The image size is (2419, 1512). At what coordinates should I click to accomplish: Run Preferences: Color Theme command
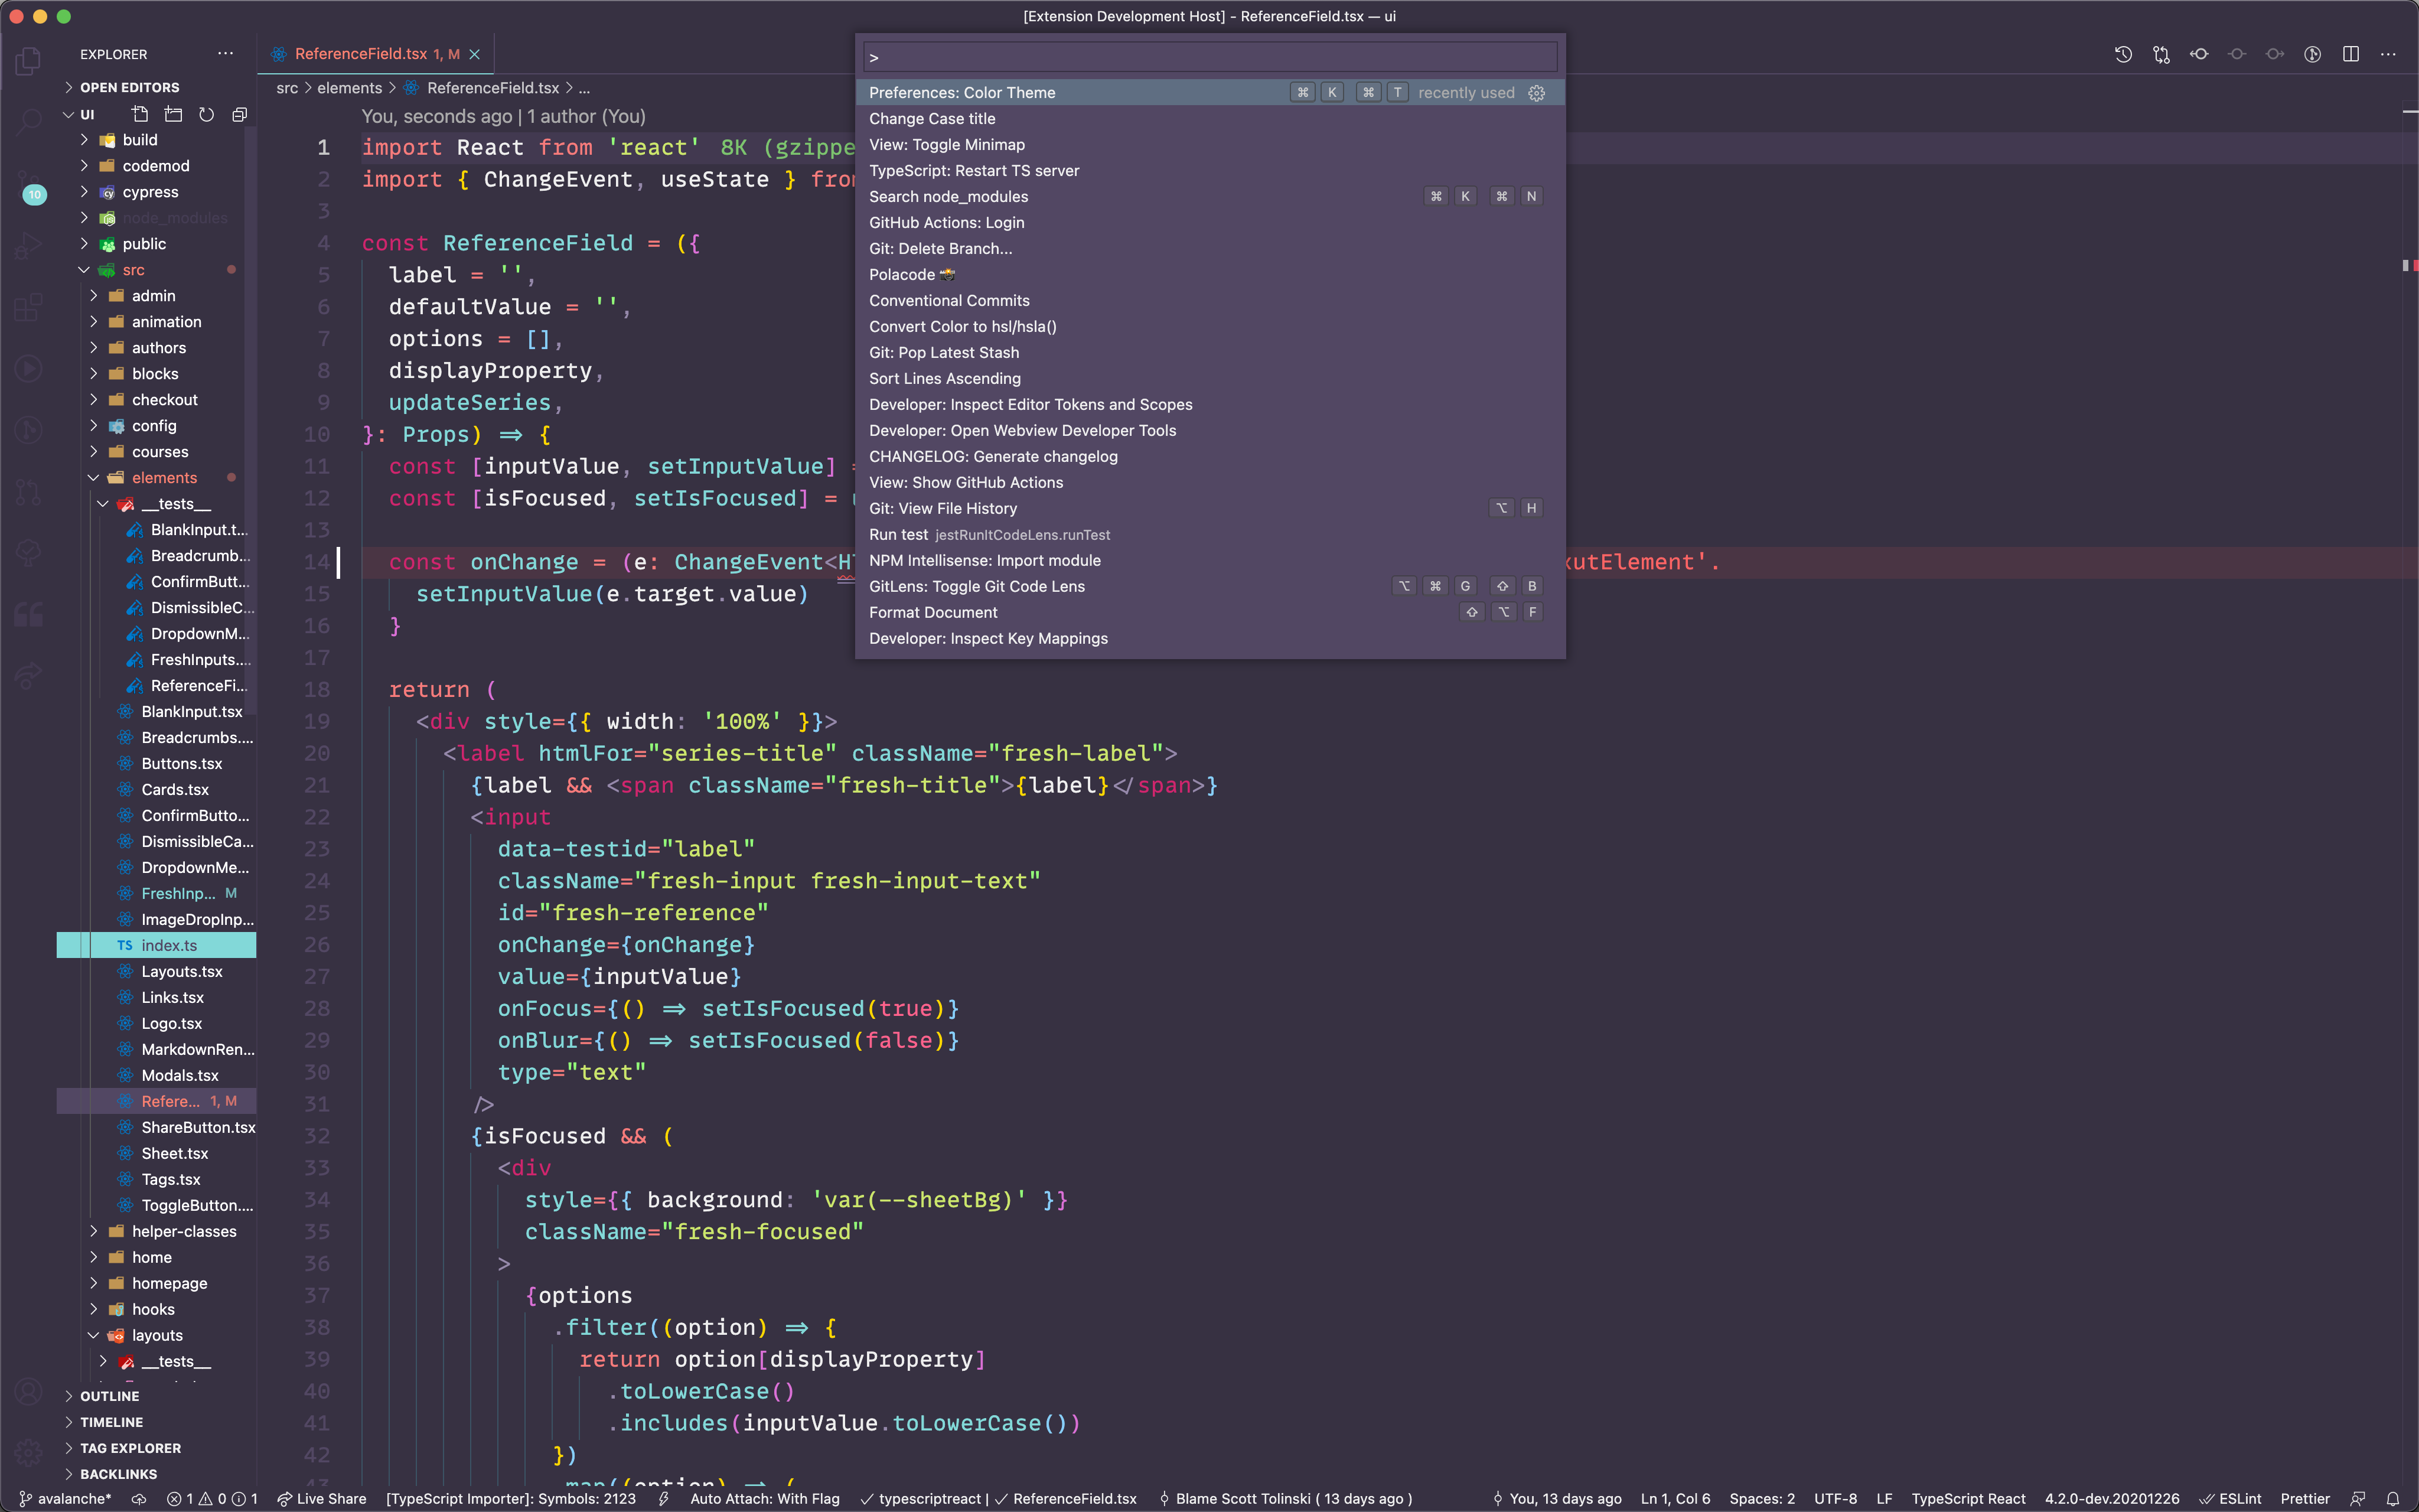click(x=1209, y=93)
